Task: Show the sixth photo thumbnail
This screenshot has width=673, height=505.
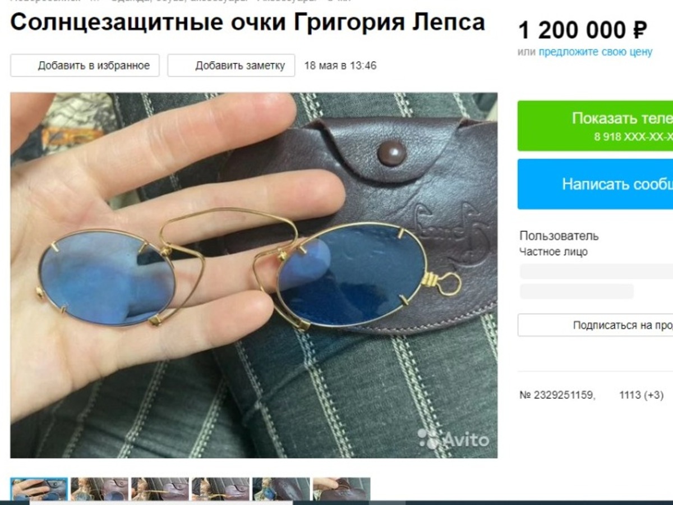Action: [x=342, y=489]
